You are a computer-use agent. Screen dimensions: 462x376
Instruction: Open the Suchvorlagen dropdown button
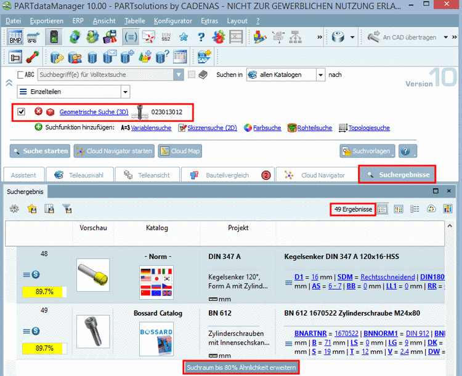367,151
